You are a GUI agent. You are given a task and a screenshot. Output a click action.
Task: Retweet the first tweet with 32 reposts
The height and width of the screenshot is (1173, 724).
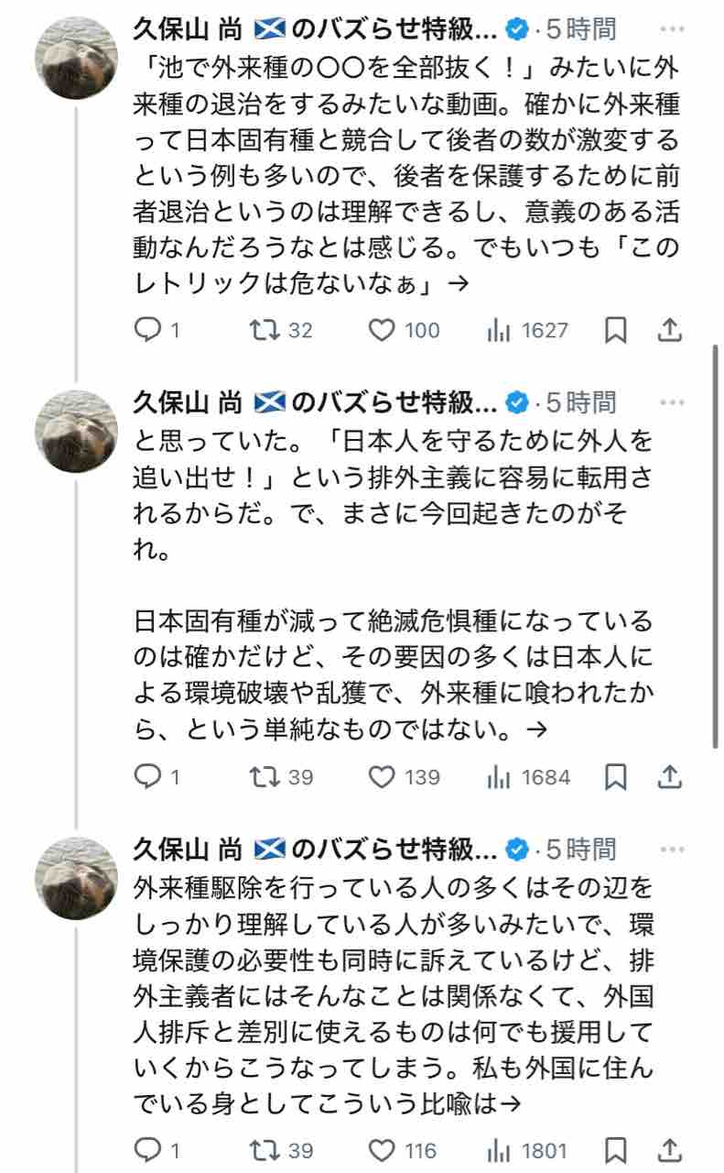(x=265, y=330)
